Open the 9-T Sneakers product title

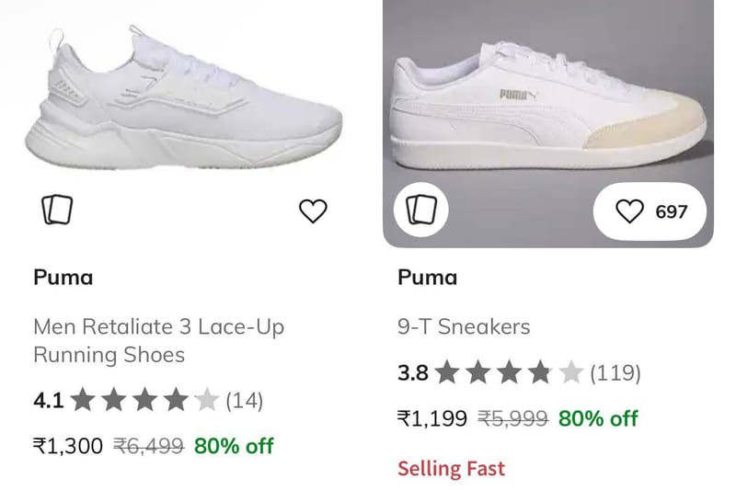[x=464, y=327]
